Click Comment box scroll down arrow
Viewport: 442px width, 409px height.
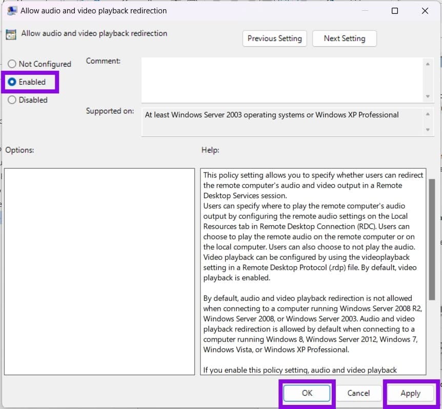[x=428, y=96]
